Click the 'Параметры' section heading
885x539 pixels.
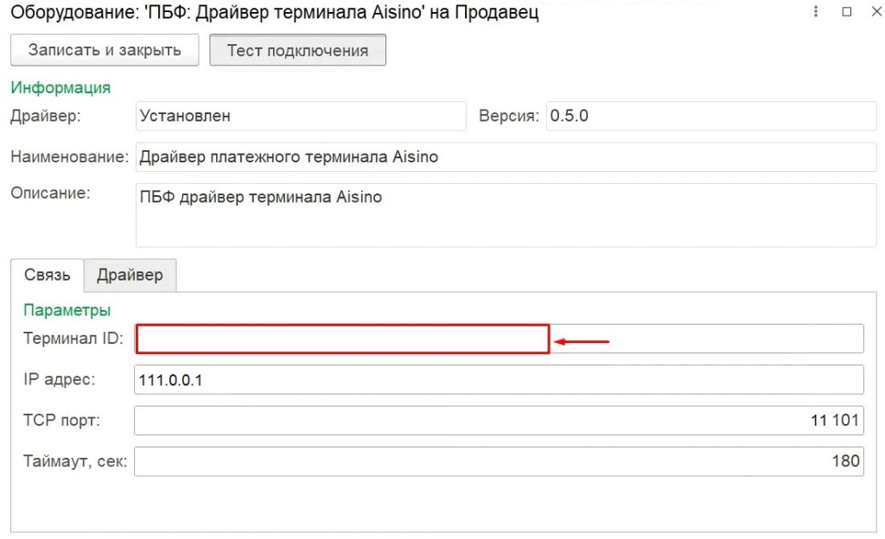point(67,310)
